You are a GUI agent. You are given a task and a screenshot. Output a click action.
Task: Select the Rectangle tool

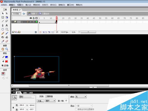(x=7, y=29)
